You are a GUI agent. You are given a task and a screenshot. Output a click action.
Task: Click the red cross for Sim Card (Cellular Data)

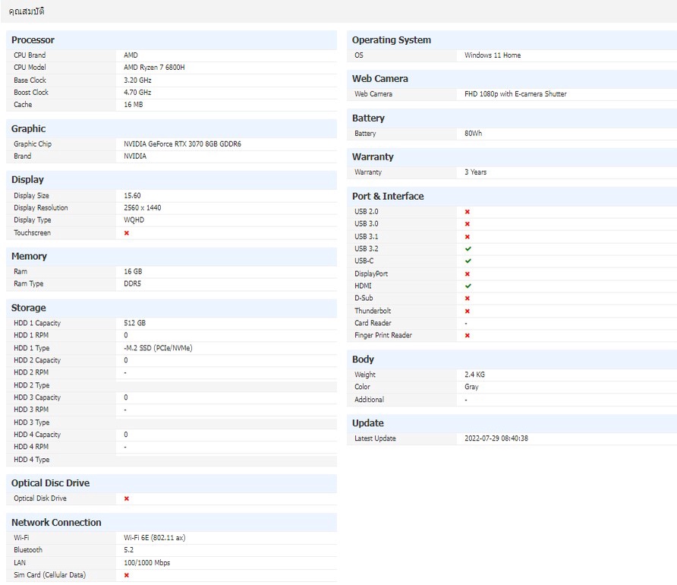(x=127, y=576)
